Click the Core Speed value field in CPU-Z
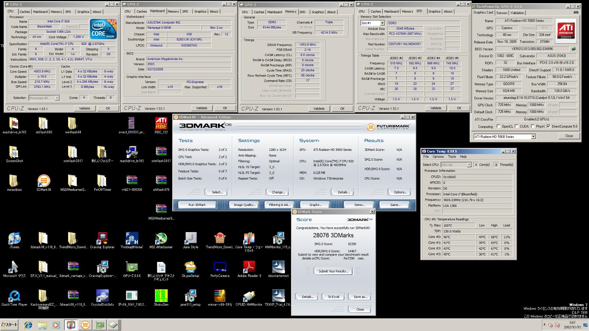This screenshot has height=331, width=589. pyautogui.click(x=42, y=71)
